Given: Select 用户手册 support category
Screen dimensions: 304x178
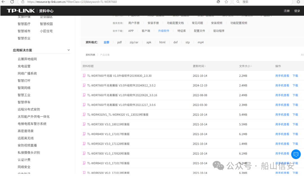Looking at the screenshot, I should [x=134, y=23].
